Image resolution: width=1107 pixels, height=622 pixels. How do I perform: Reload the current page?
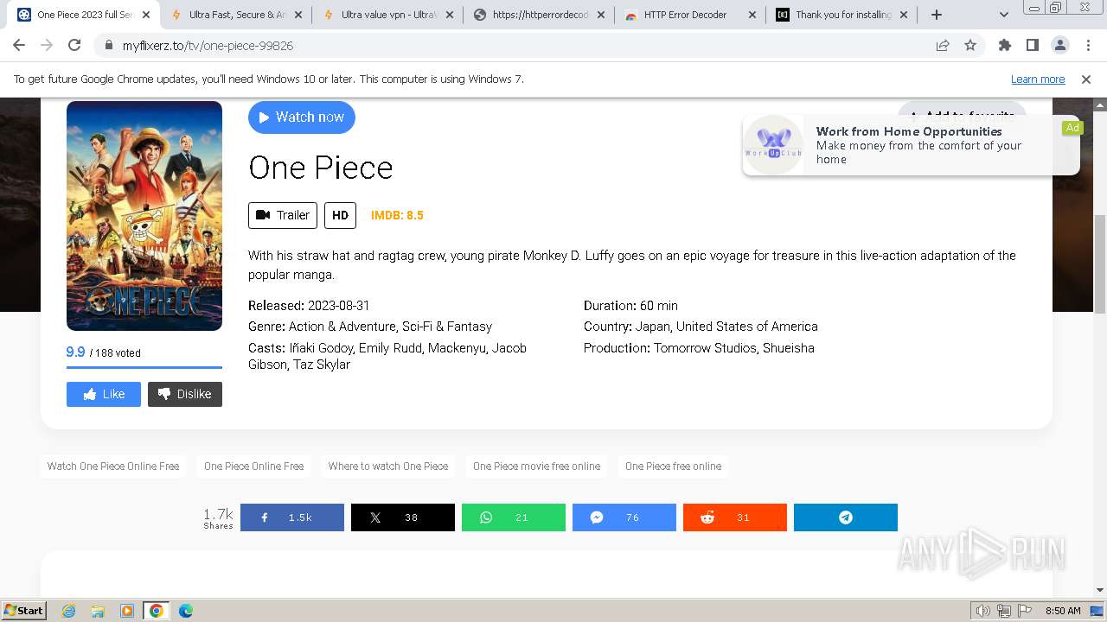[74, 45]
